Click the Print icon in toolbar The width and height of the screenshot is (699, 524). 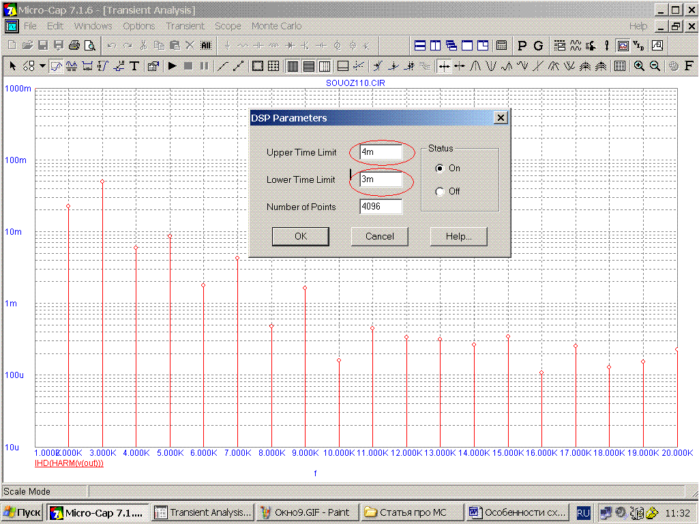[74, 46]
